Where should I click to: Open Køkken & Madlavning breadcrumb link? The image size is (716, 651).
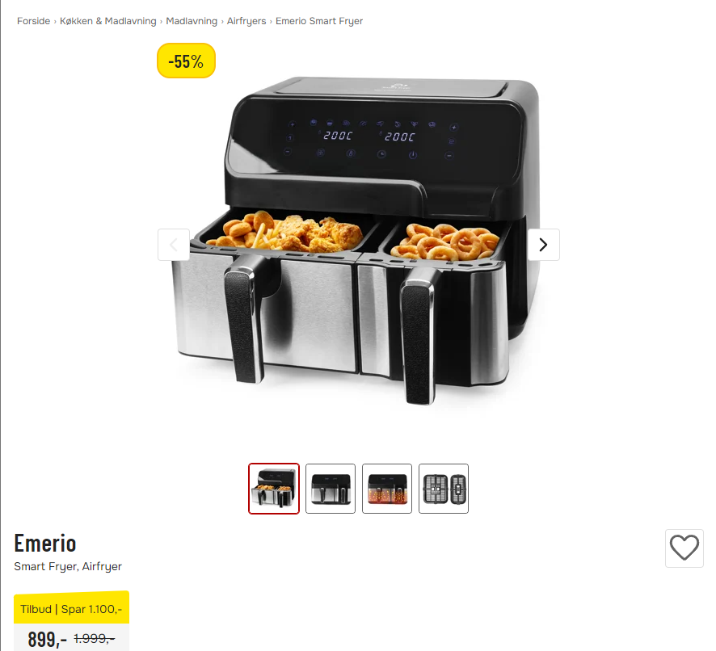click(107, 21)
